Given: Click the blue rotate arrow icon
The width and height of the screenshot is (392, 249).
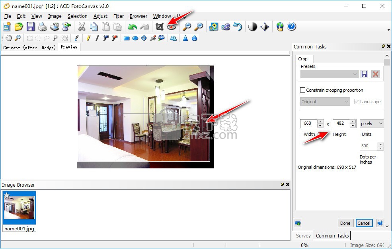Looking at the screenshot, I should coord(238,27).
